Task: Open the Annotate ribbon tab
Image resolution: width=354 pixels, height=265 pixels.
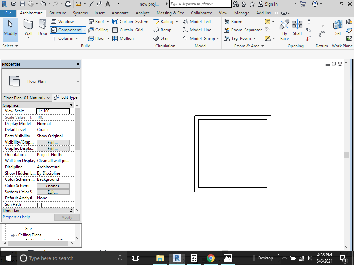Action: pos(120,13)
